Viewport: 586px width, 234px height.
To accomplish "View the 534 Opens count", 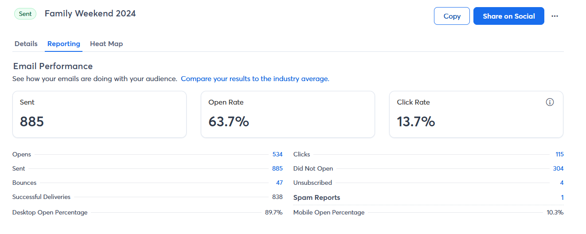I will pos(277,155).
